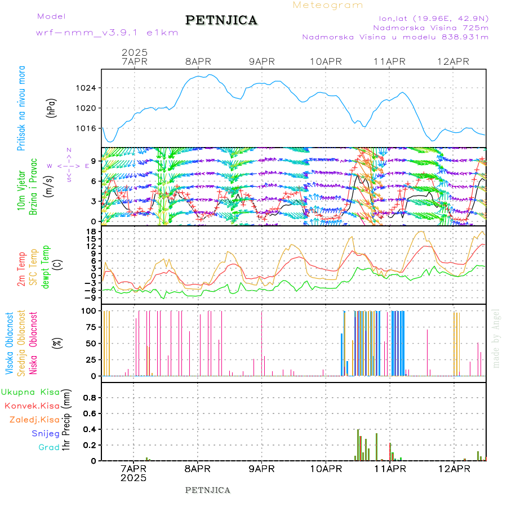This screenshot has width=507, height=507.
Task: Click the orange Meteogram heading
Action: coord(328,5)
